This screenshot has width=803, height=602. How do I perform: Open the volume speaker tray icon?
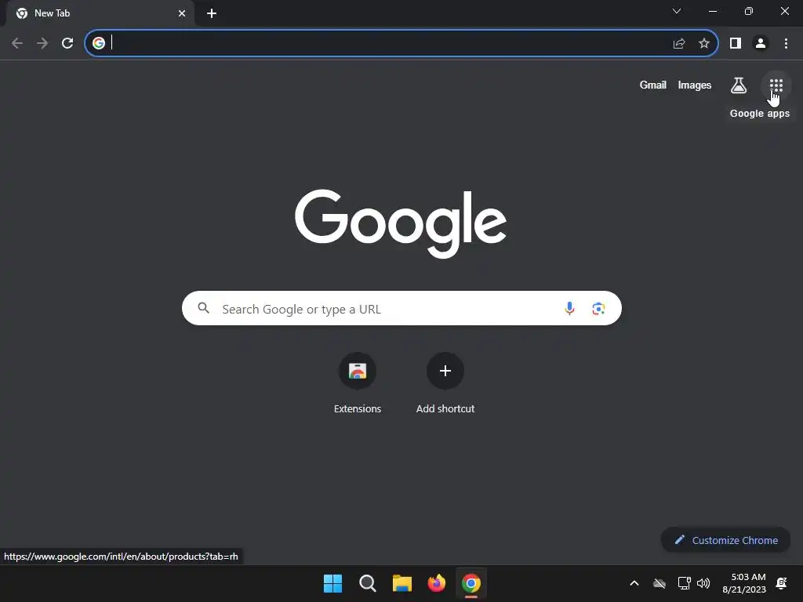[703, 583]
